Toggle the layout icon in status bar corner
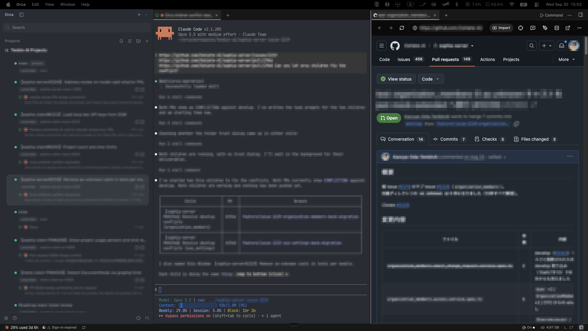The image size is (588, 331). 581,328
